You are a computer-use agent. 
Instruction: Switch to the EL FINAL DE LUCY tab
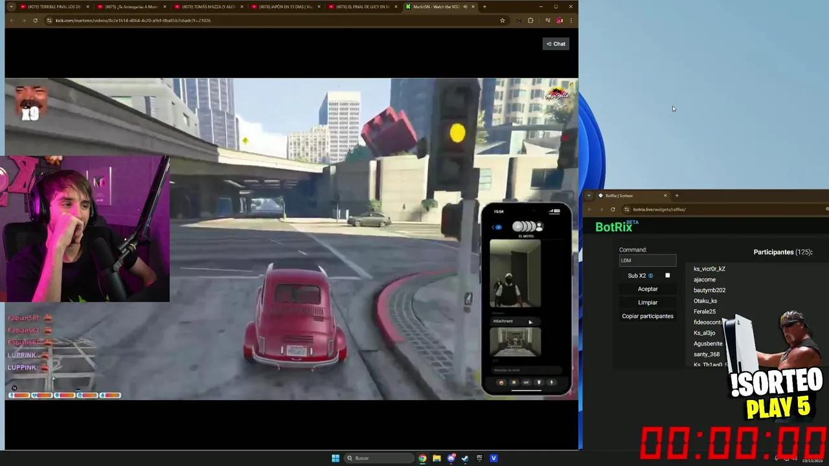coord(363,6)
